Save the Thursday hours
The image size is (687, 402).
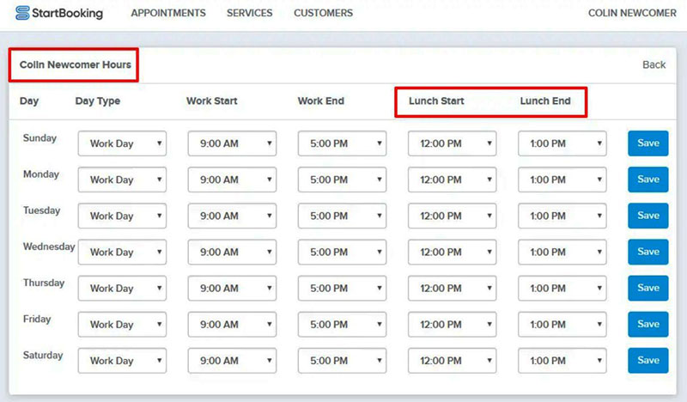[x=648, y=288]
